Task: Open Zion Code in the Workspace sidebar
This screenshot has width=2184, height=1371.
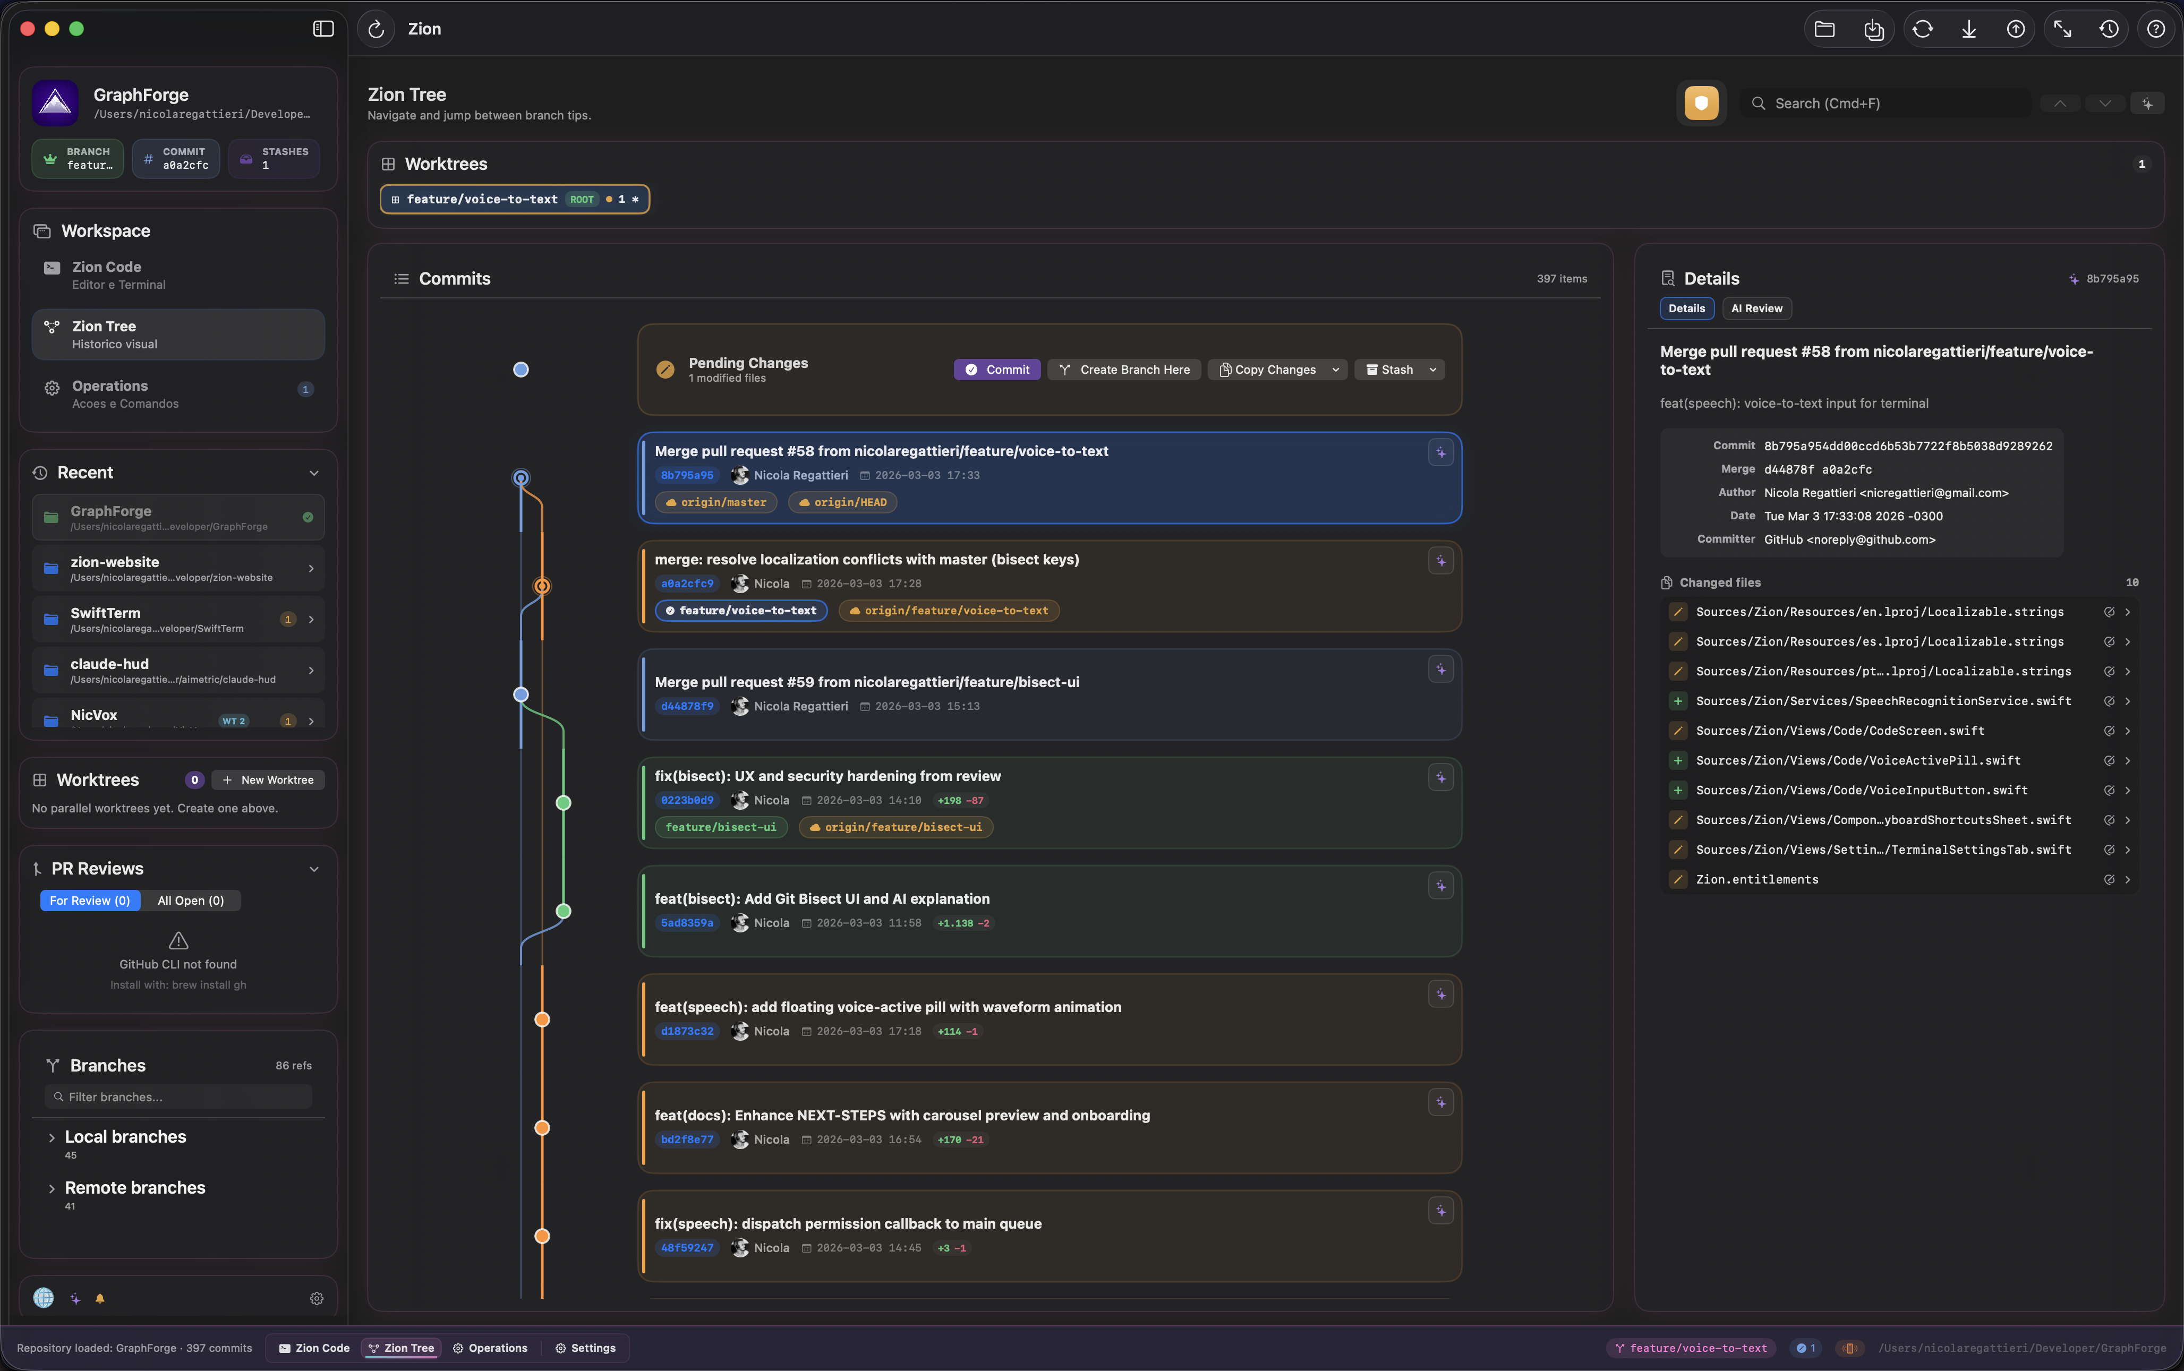Action: pyautogui.click(x=178, y=275)
